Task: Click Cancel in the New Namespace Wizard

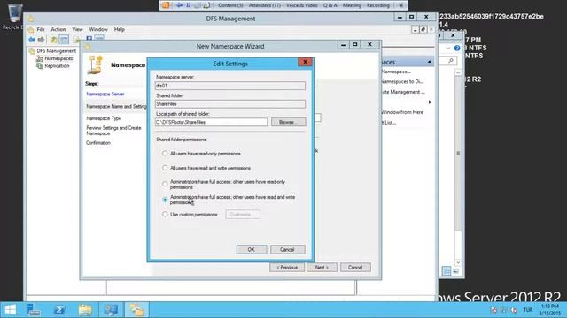Action: [355, 267]
